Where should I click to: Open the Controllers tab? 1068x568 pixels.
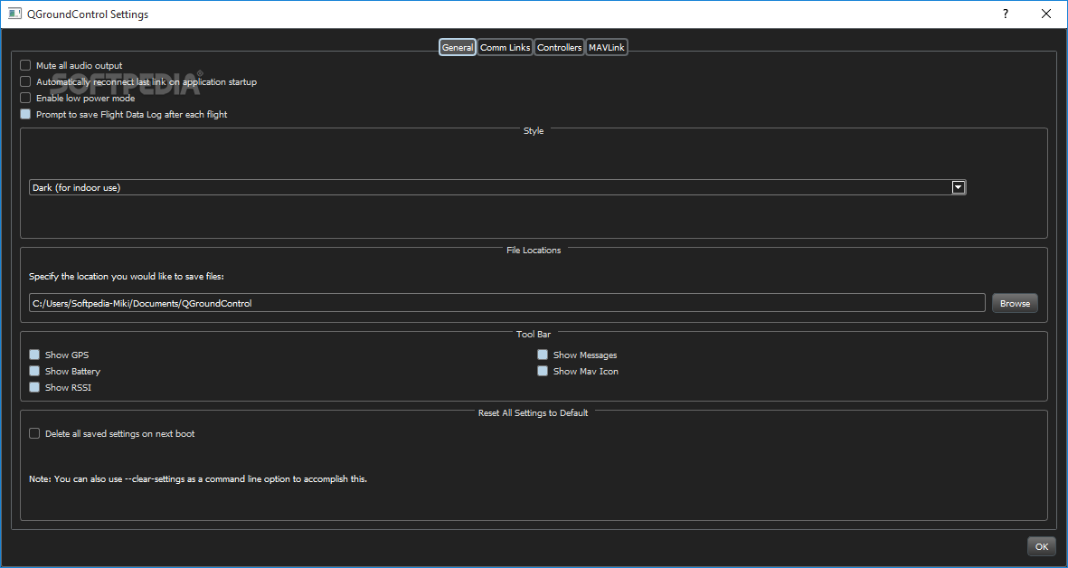point(559,48)
